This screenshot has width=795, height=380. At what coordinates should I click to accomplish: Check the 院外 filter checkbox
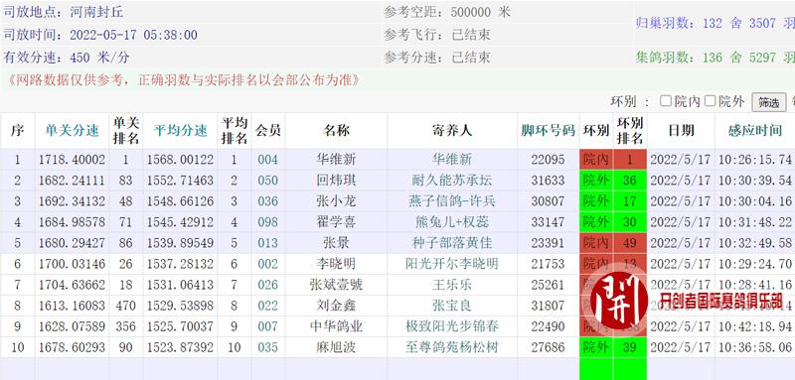[x=710, y=101]
